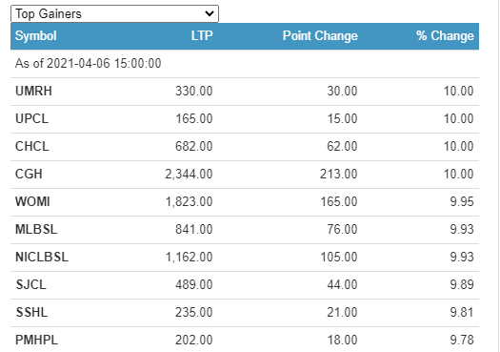This screenshot has height=352, width=500.
Task: Open the CGH symbol
Action: click(x=29, y=174)
